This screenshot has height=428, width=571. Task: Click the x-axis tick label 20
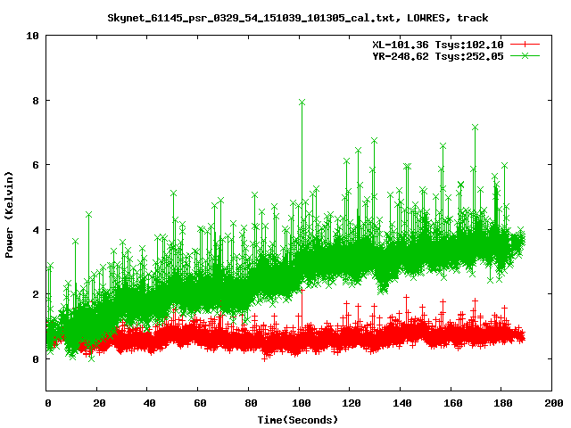tap(98, 404)
